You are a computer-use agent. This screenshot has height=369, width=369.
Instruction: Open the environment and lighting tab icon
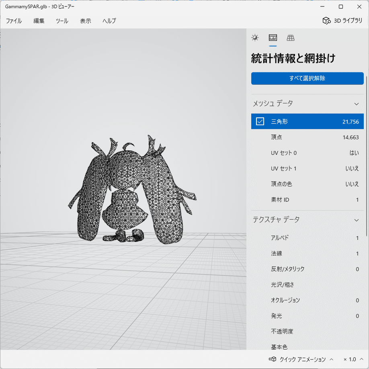tap(255, 38)
